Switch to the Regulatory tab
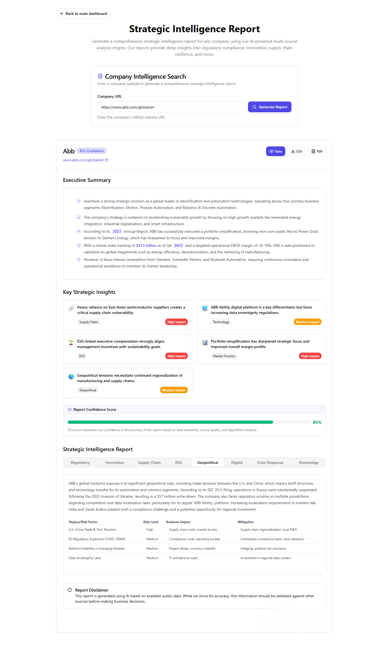Screen dimensions: 389x663 [x=80, y=462]
